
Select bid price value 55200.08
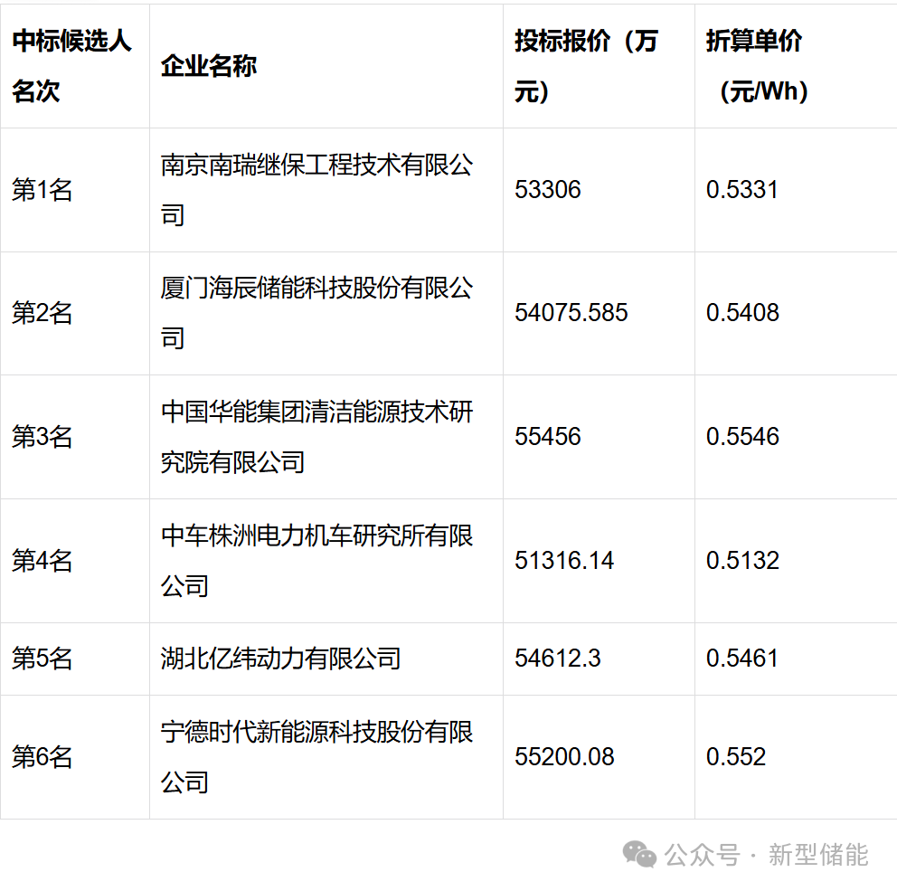pyautogui.click(x=564, y=757)
